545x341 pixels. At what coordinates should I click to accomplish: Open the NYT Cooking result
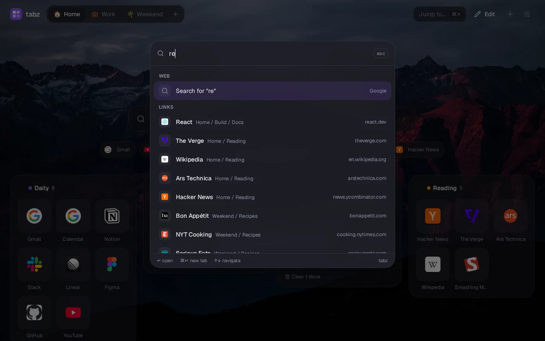[x=272, y=234]
